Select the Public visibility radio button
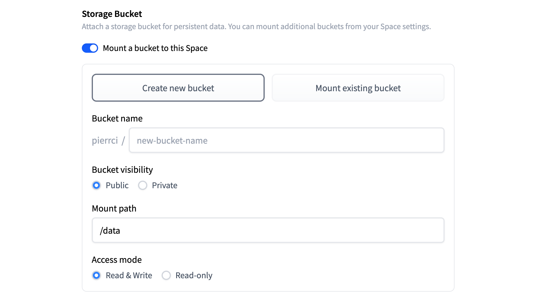Image resolution: width=548 pixels, height=303 pixels. click(x=96, y=185)
